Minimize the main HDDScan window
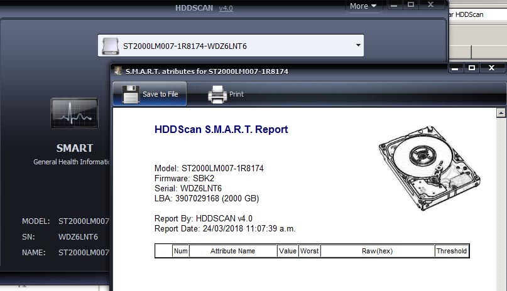This screenshot has width=507, height=291. [x=393, y=5]
